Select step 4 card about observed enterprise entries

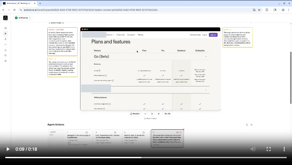pos(167,138)
